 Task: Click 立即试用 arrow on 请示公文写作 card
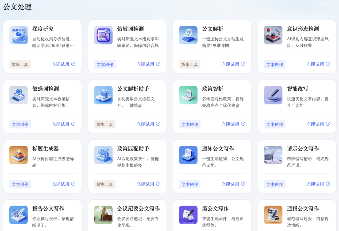tap(328, 184)
